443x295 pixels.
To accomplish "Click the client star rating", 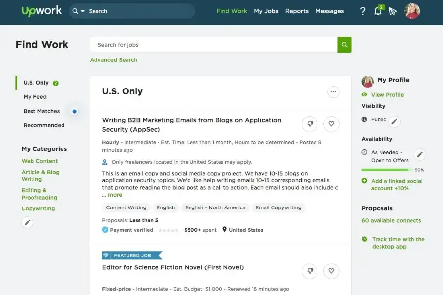I will tap(169, 230).
